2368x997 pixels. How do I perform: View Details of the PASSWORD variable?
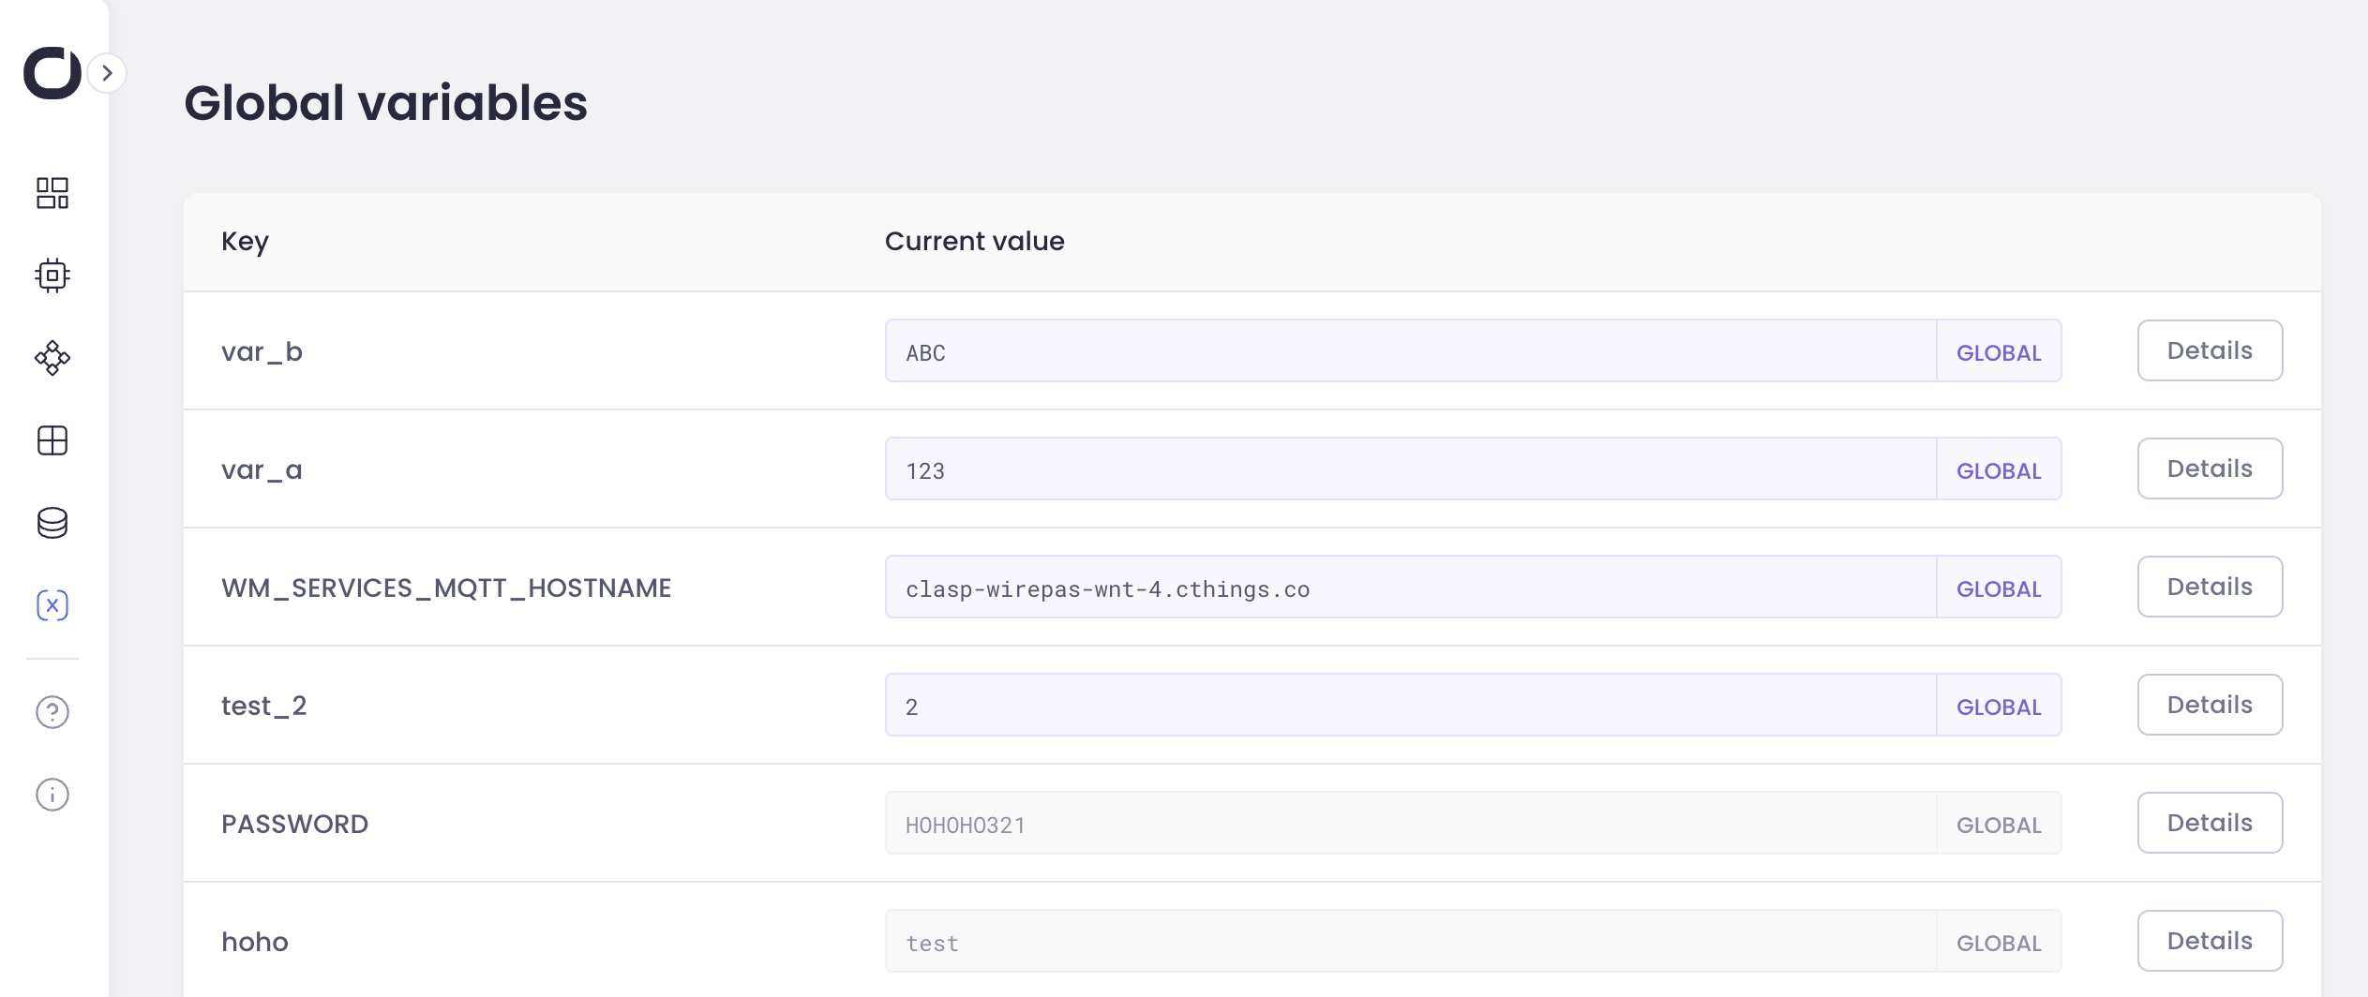(x=2210, y=823)
